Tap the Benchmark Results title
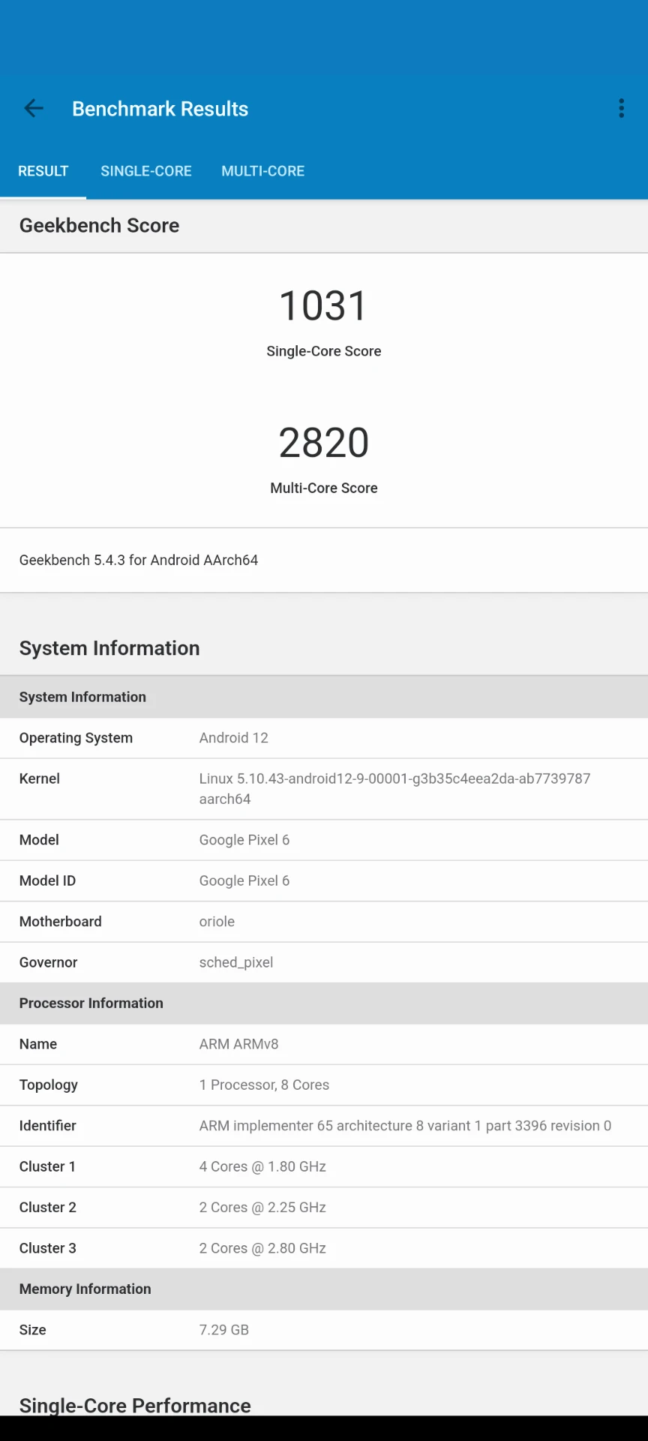 coord(160,109)
